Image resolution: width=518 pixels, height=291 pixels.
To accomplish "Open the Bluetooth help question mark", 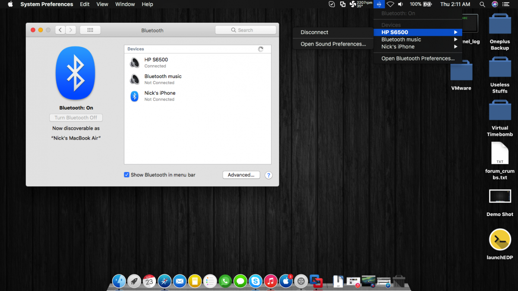I will [268, 175].
